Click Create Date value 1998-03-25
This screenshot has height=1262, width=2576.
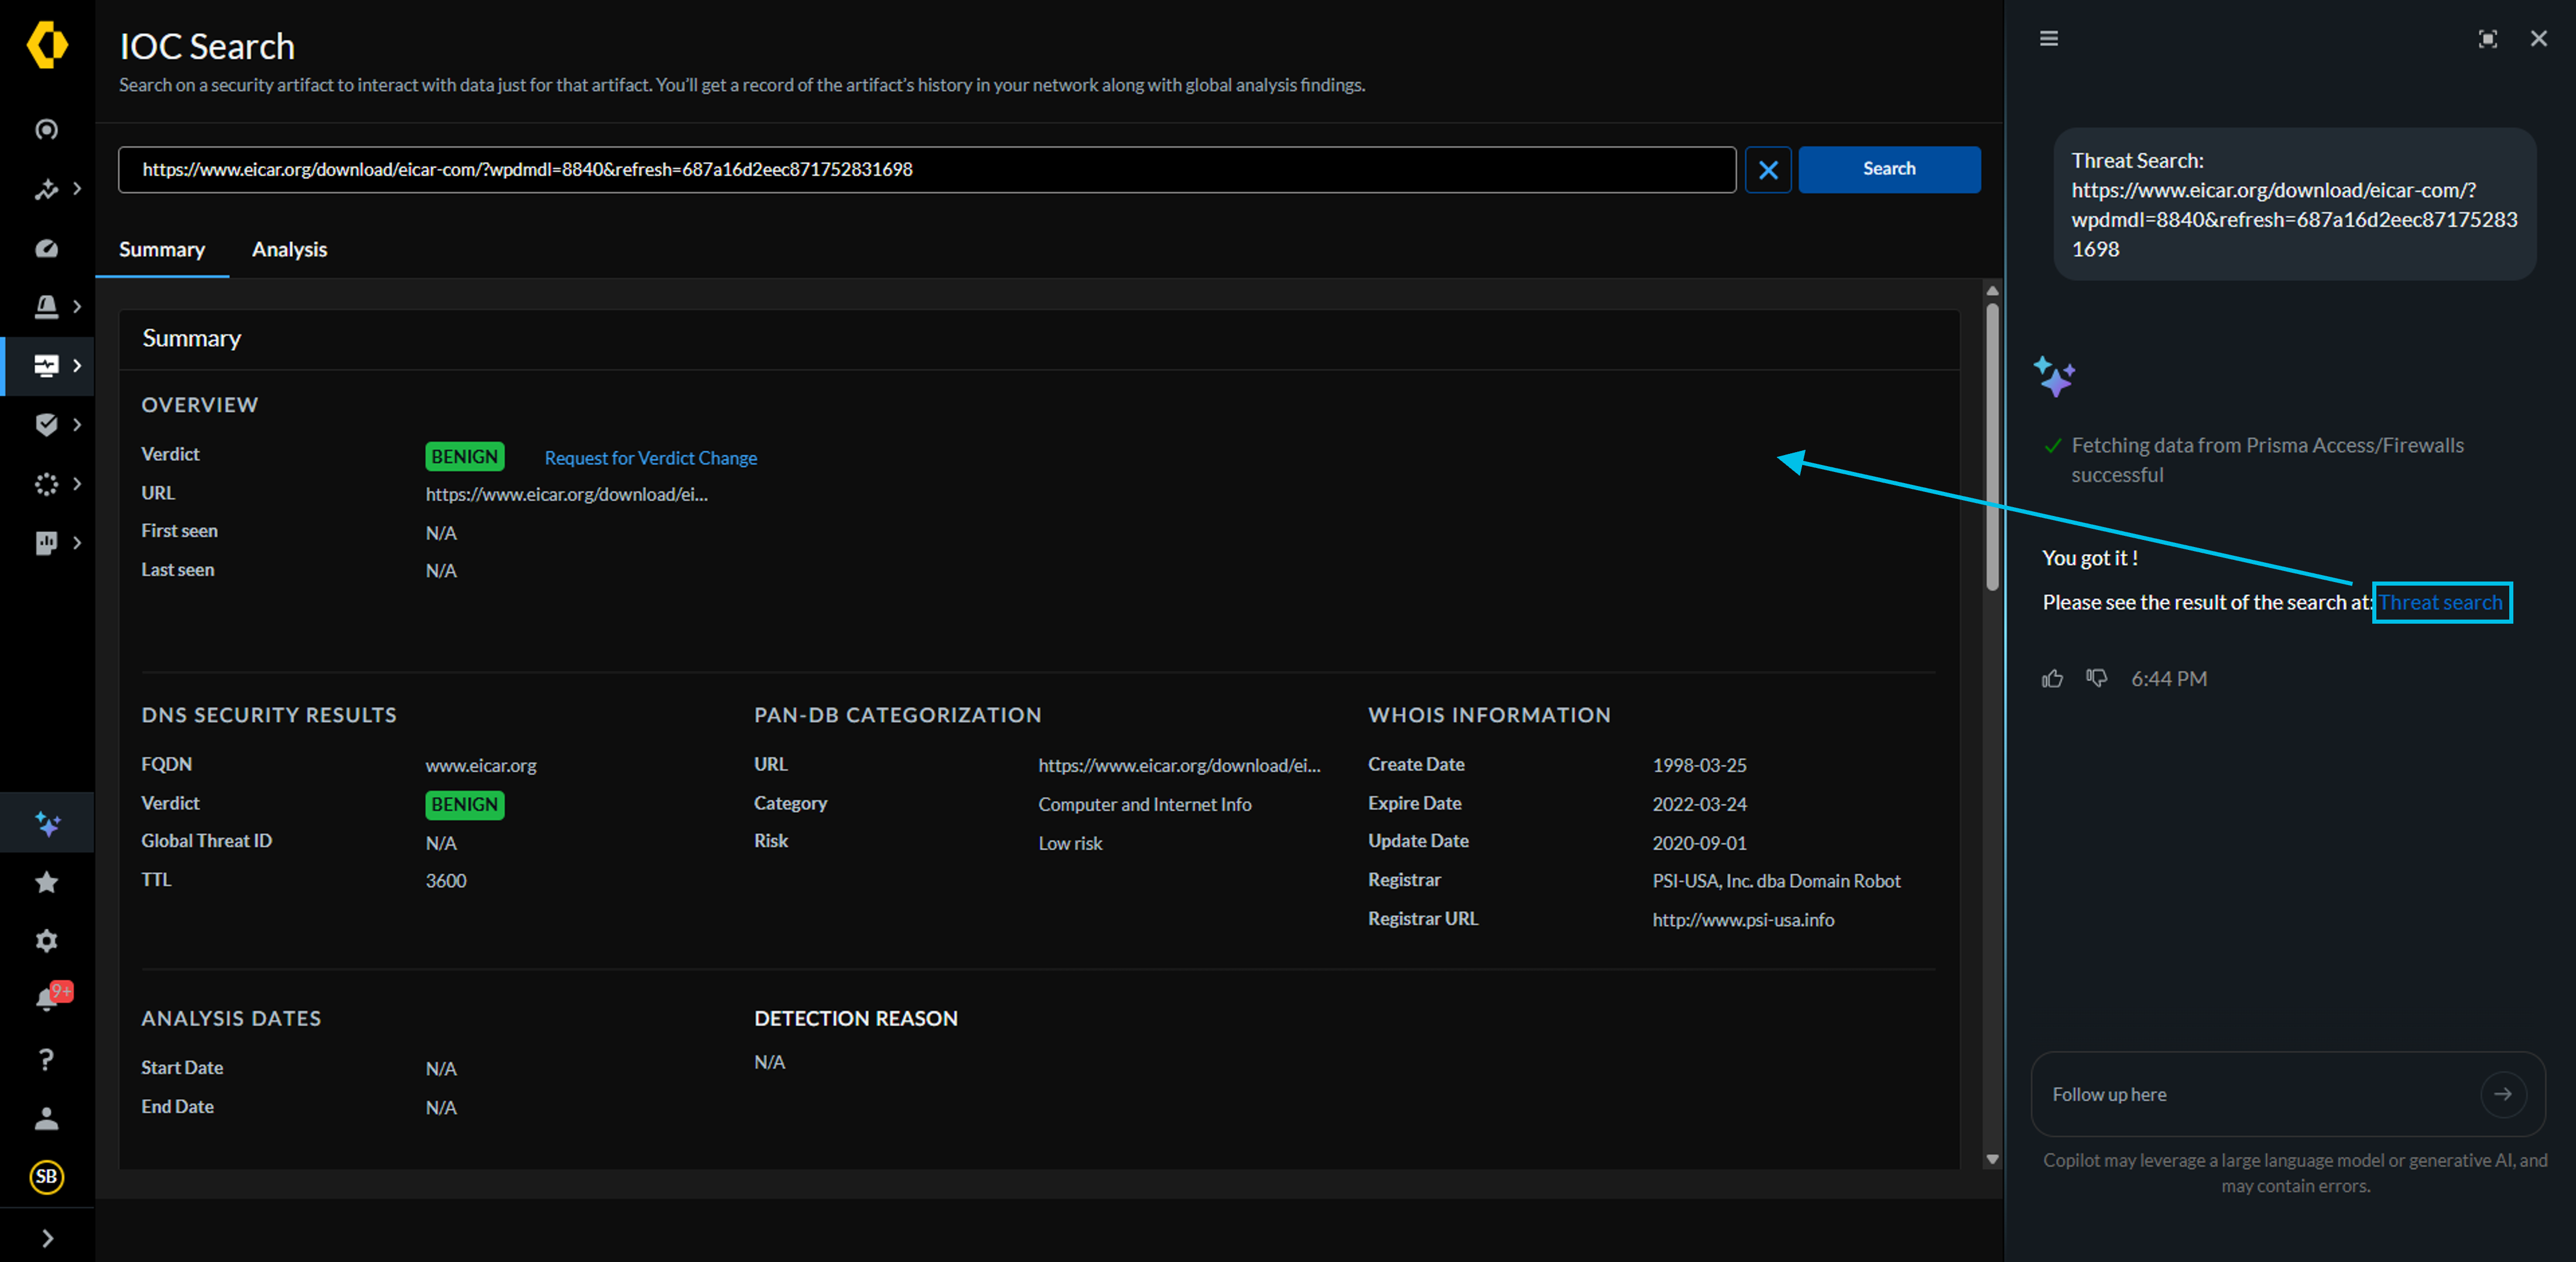(1699, 766)
